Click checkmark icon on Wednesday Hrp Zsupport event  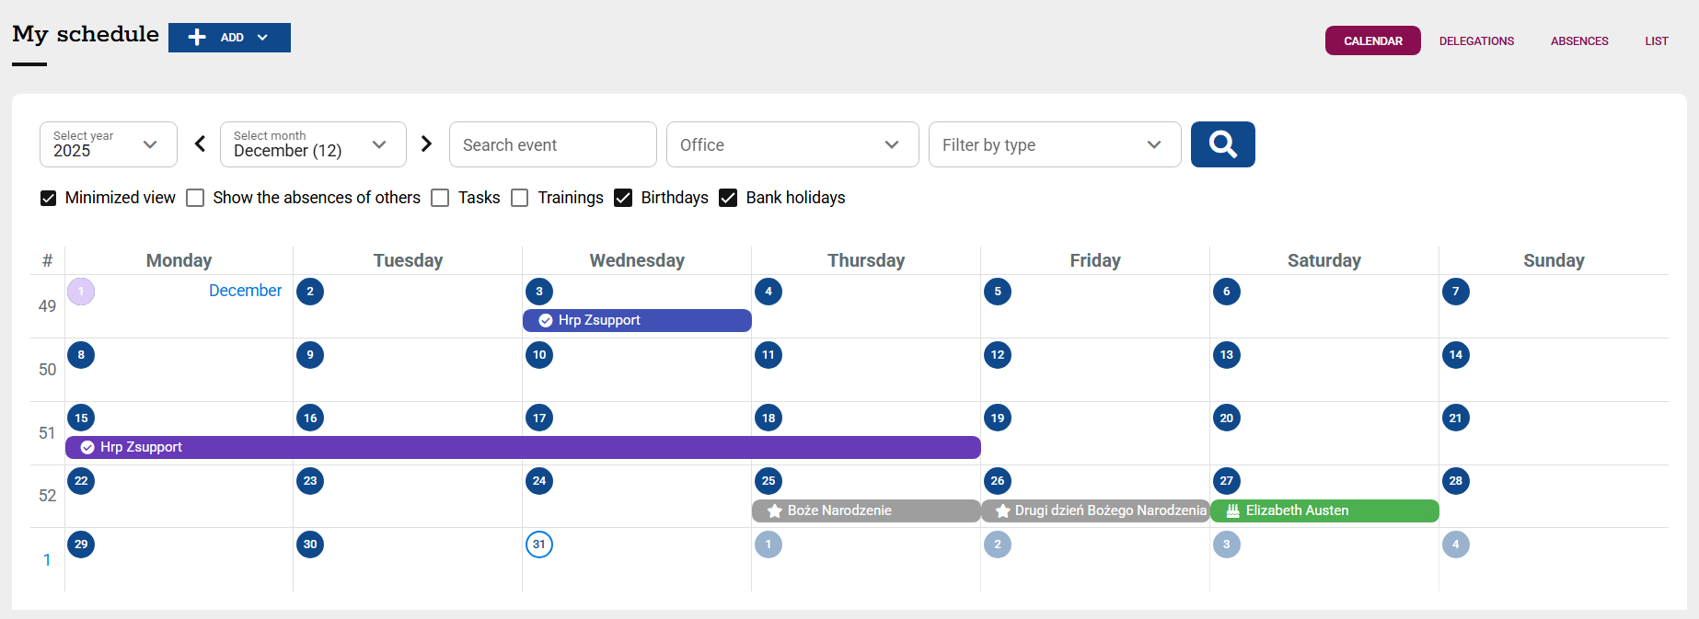[x=546, y=320]
